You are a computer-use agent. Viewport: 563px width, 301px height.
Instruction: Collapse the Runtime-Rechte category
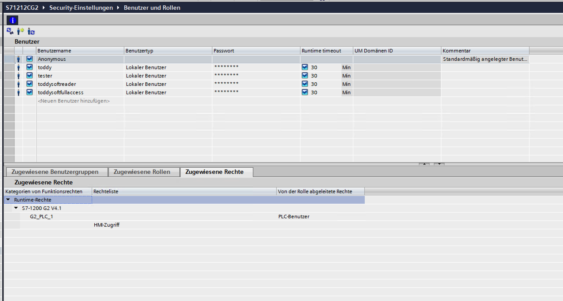click(x=8, y=200)
